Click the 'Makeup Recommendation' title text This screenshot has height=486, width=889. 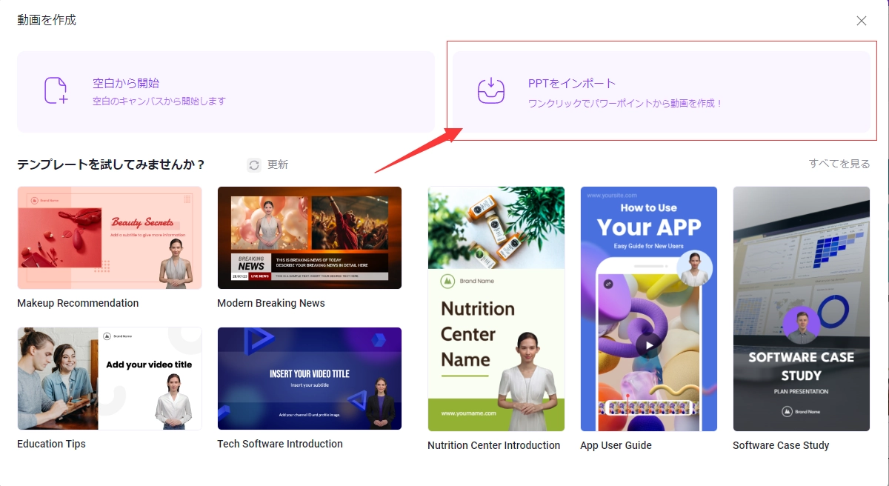pyautogui.click(x=78, y=303)
